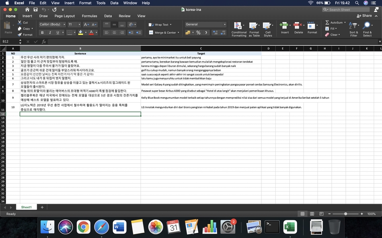The image size is (382, 238).
Task: Open the Tools menu in the menu bar
Action: (101, 3)
